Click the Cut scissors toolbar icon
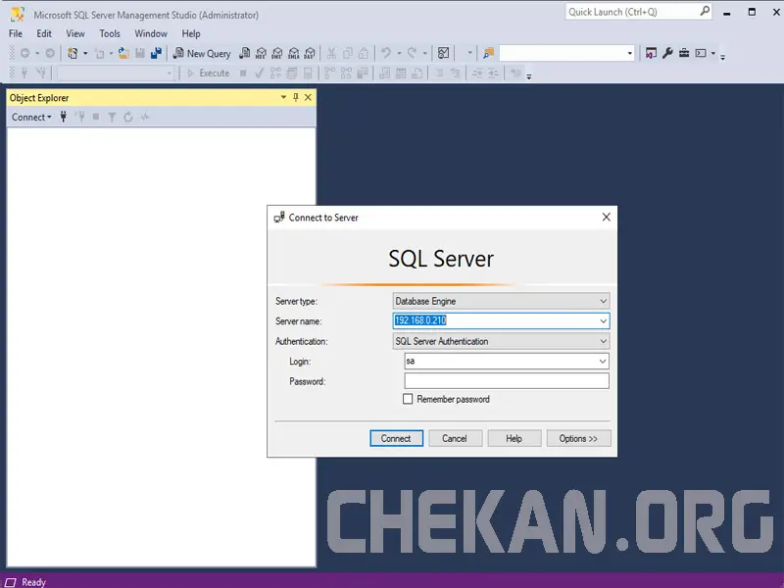The width and height of the screenshot is (784, 588). [331, 53]
